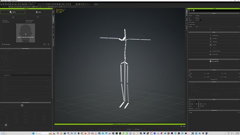This screenshot has height=135, width=240.
Task: Toggle the first Bone Display checkbox
Action: point(197,108)
